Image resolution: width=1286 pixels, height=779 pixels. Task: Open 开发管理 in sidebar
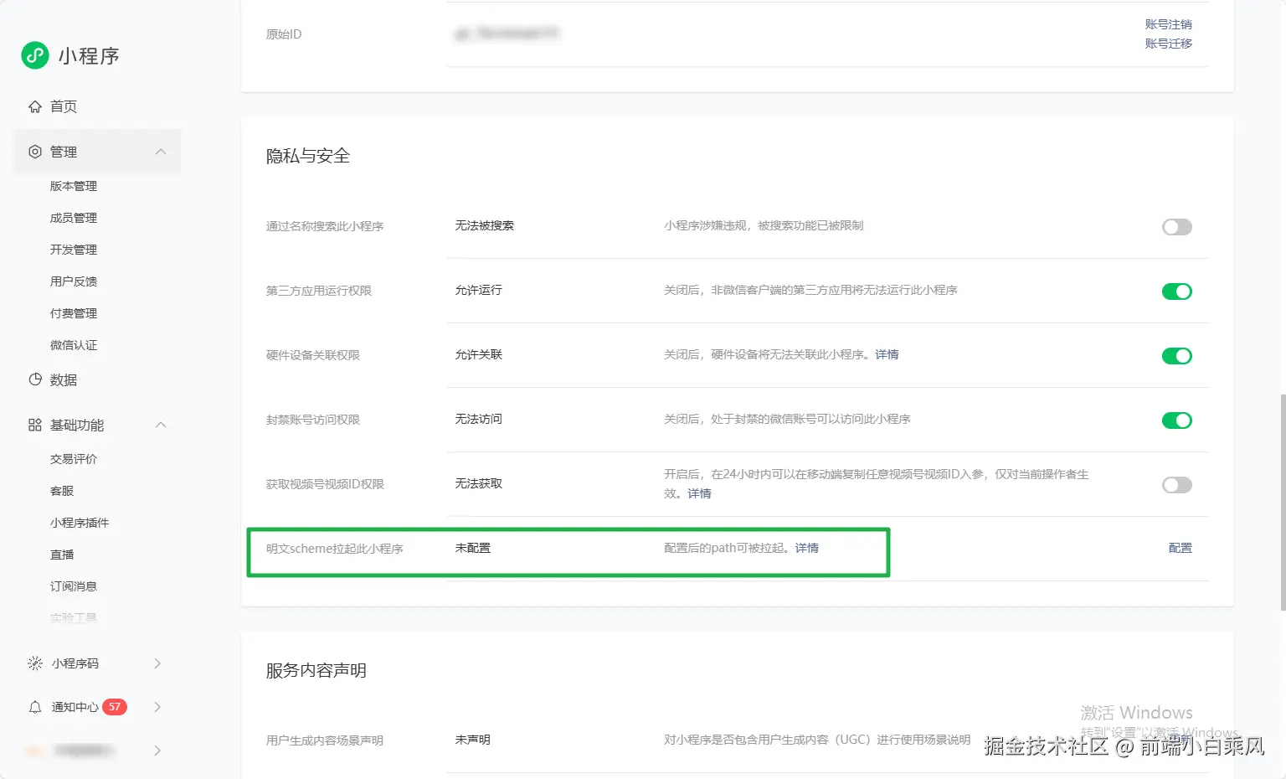click(x=74, y=250)
